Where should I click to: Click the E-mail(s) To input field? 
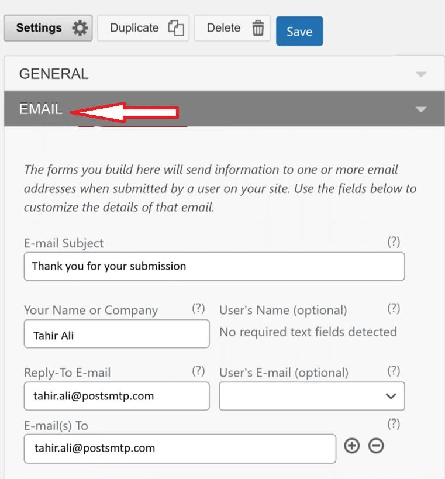[x=180, y=449]
